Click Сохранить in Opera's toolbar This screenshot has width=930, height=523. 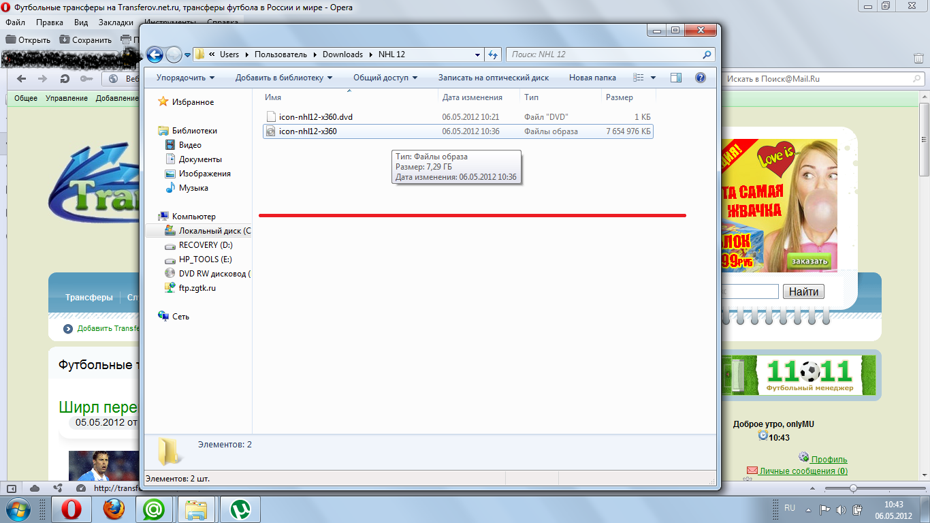(85, 39)
